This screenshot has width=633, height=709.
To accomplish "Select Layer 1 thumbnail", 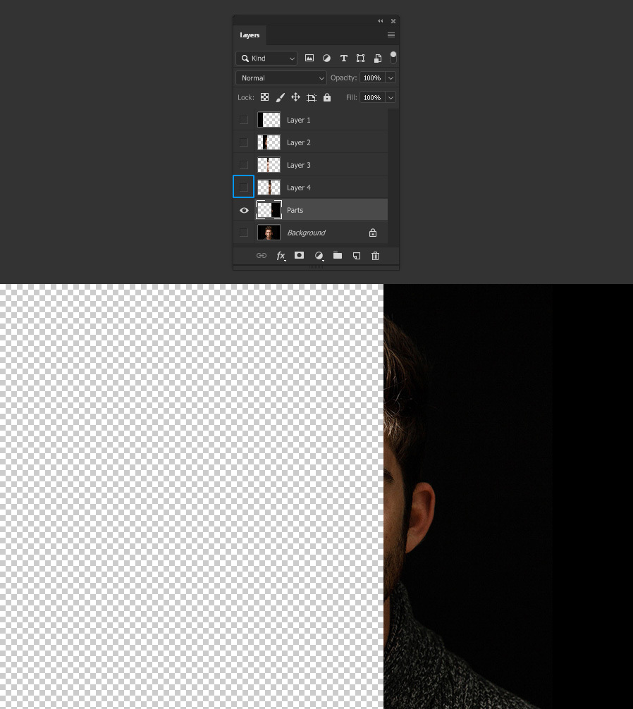I will (269, 120).
